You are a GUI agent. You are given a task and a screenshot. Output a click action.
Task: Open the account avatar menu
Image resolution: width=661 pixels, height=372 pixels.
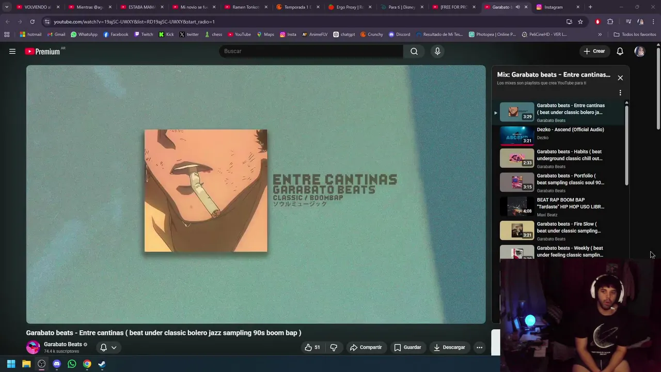pyautogui.click(x=639, y=51)
